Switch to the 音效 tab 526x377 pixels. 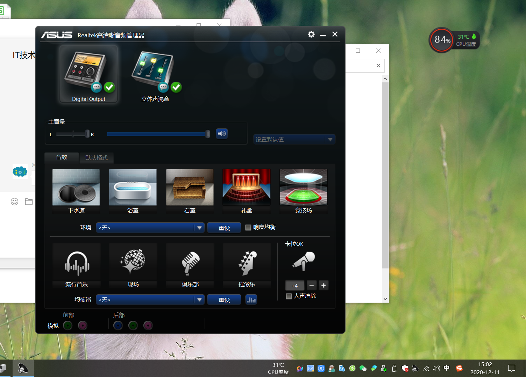pos(62,157)
